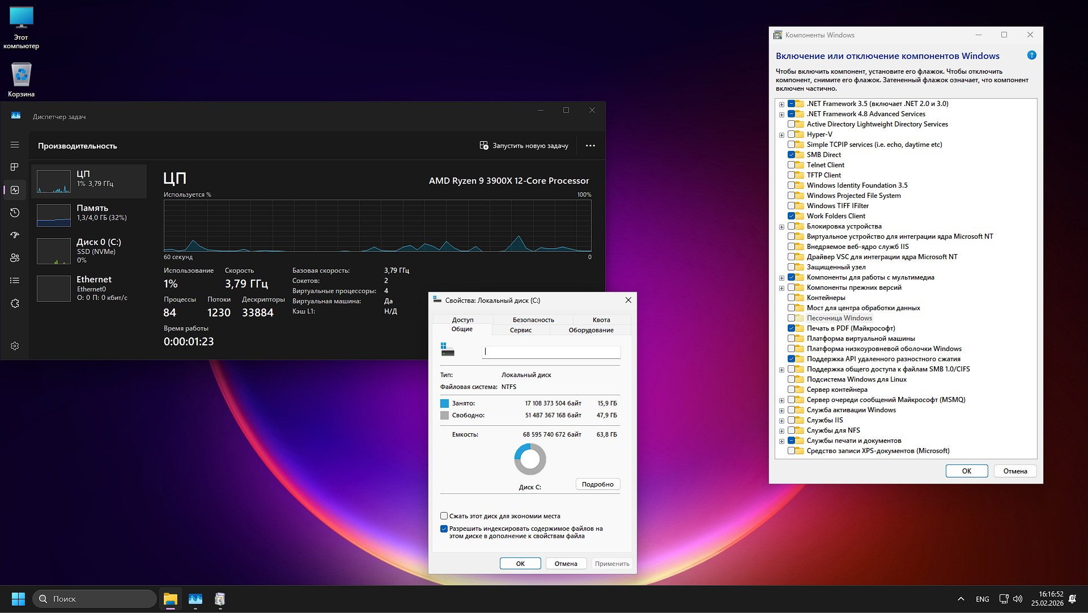1088x613 pixels.
Task: Expand the Hyper-V tree node
Action: click(x=782, y=134)
